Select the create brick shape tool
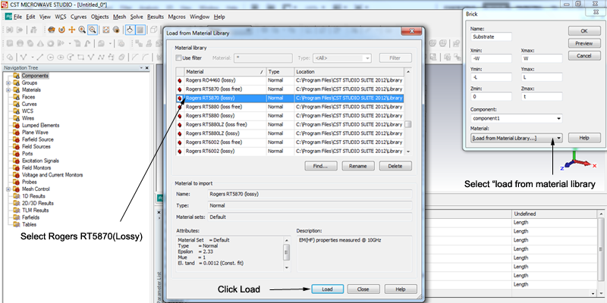 coord(10,43)
